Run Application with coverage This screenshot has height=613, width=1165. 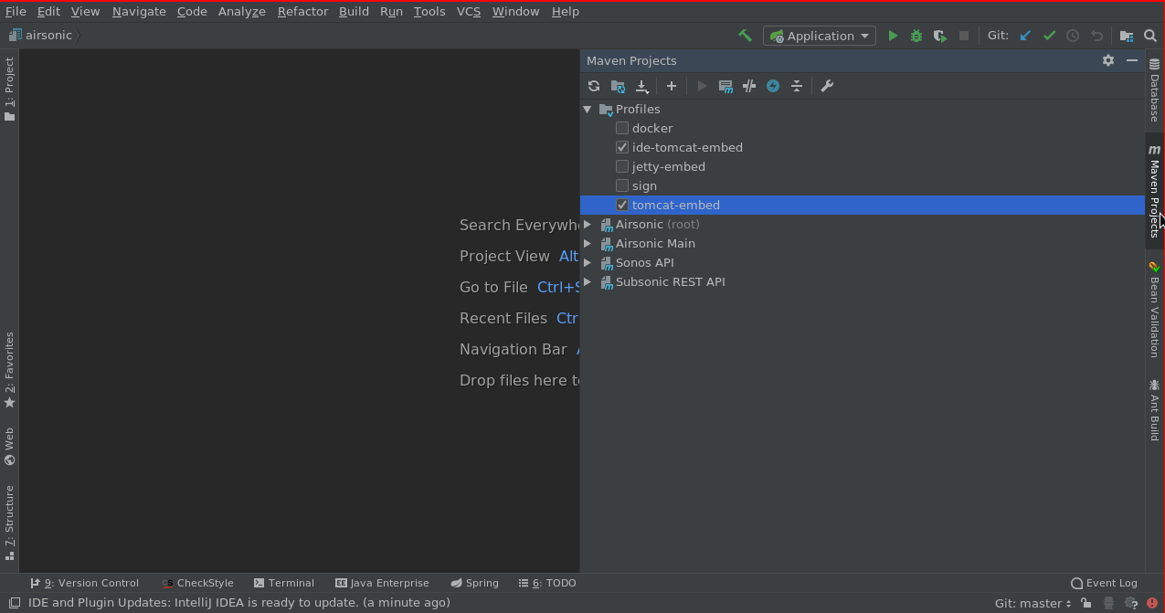tap(940, 36)
